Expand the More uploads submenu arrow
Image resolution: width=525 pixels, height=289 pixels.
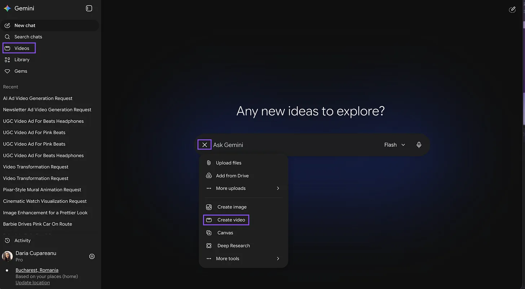278,188
